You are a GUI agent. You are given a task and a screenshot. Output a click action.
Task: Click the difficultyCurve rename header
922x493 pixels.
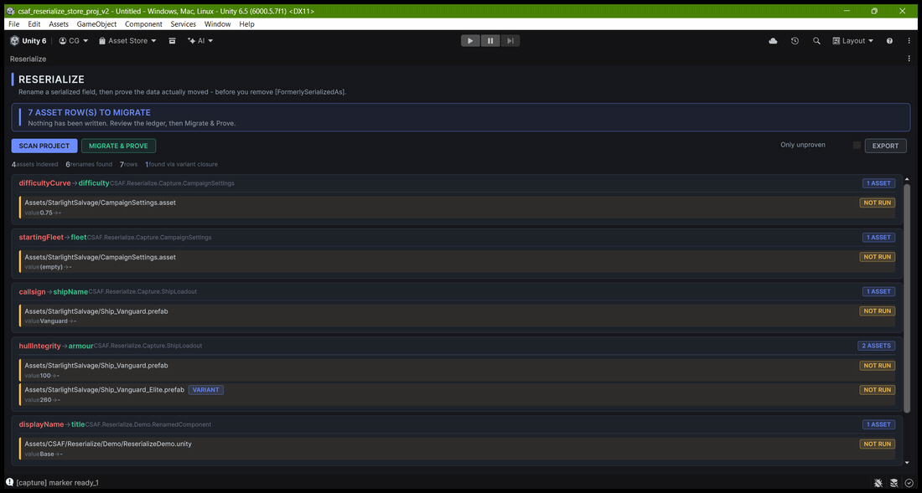pyautogui.click(x=458, y=183)
